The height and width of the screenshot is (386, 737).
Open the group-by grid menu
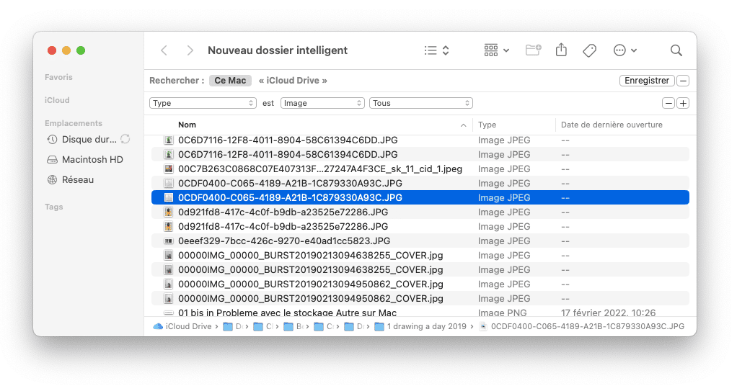[496, 50]
